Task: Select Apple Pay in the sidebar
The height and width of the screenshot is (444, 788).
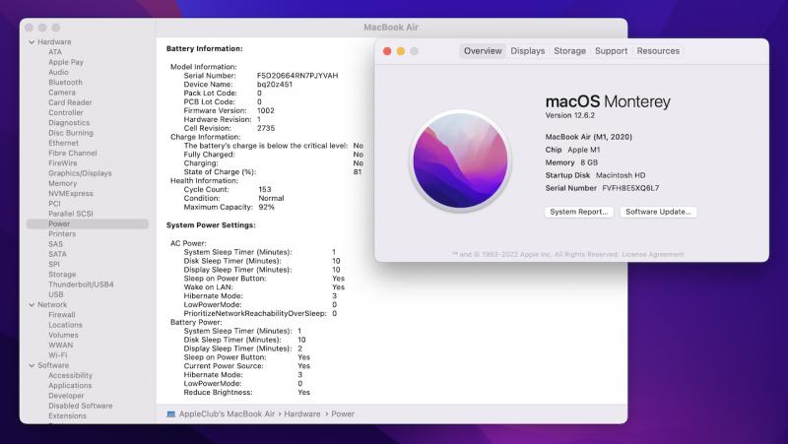Action: pos(66,62)
